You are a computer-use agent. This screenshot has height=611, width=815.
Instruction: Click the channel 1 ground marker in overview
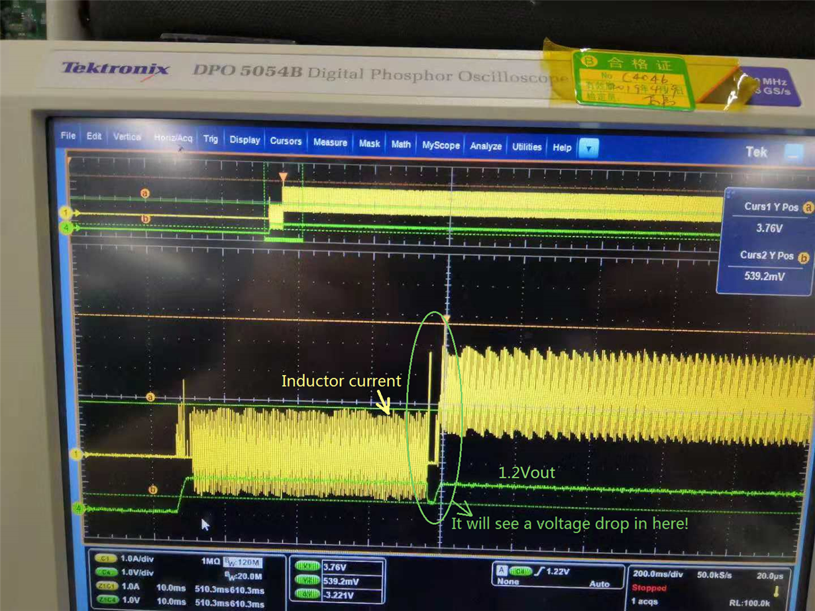coord(66,213)
